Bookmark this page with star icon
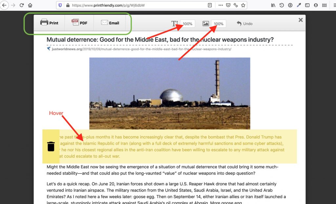This screenshot has width=336, height=204. coord(243,5)
